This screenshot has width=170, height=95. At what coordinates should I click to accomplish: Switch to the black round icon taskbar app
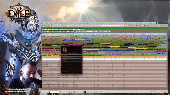pos(89,92)
